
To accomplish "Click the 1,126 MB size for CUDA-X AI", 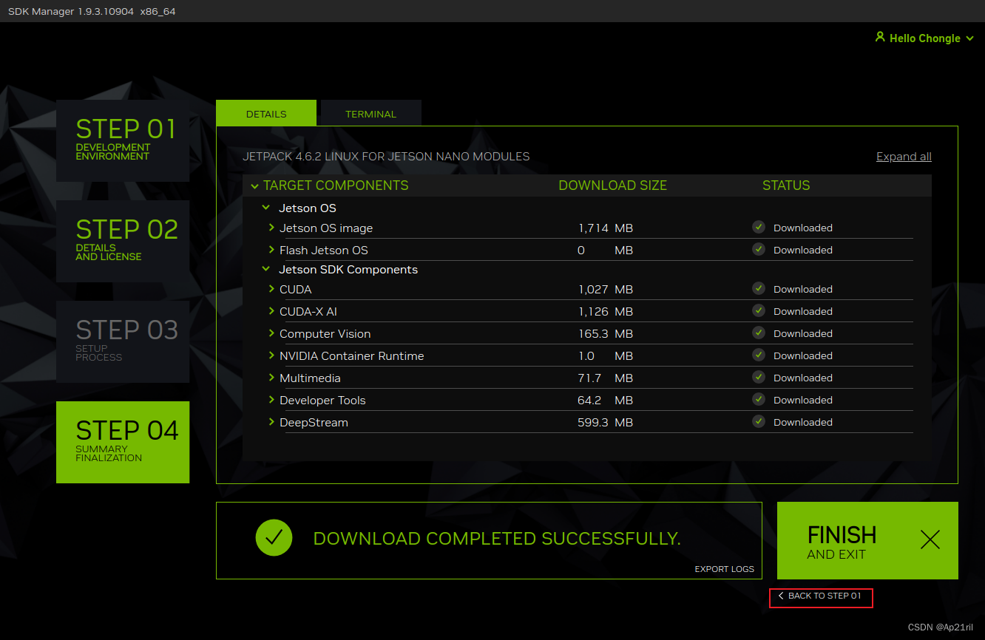I will click(605, 312).
